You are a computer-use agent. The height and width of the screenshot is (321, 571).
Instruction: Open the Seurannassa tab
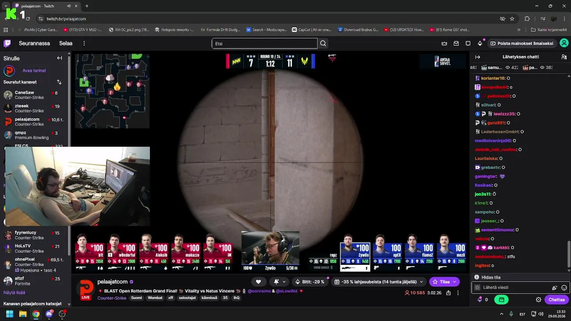34,43
